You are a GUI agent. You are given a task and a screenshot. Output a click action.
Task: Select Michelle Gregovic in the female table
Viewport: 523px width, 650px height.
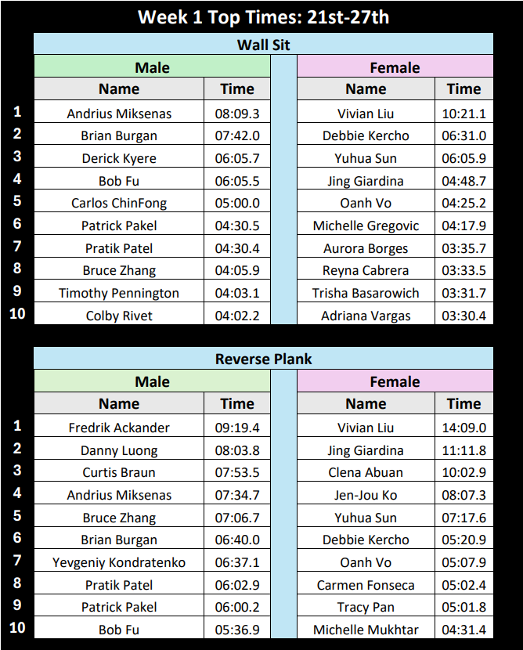click(366, 225)
